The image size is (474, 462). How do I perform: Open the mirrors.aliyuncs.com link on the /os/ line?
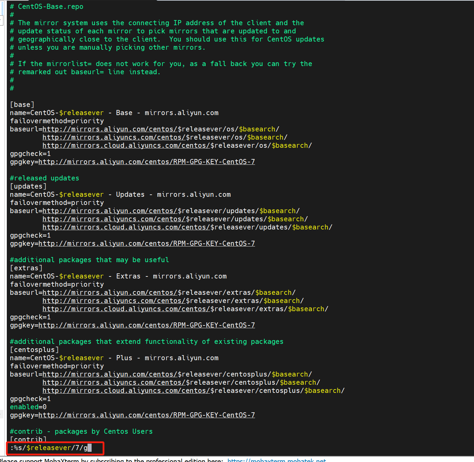(114, 137)
